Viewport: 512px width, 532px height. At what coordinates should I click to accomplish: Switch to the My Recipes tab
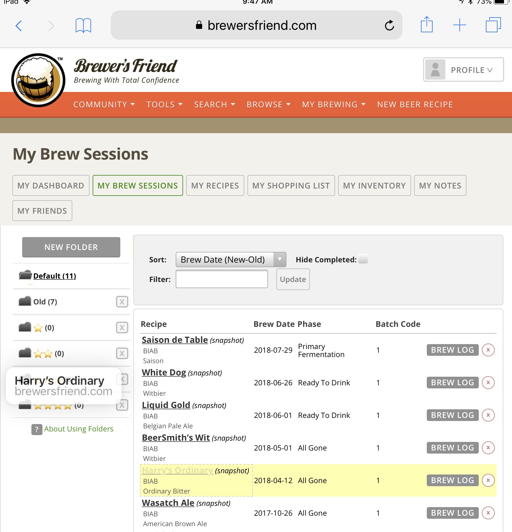point(215,186)
